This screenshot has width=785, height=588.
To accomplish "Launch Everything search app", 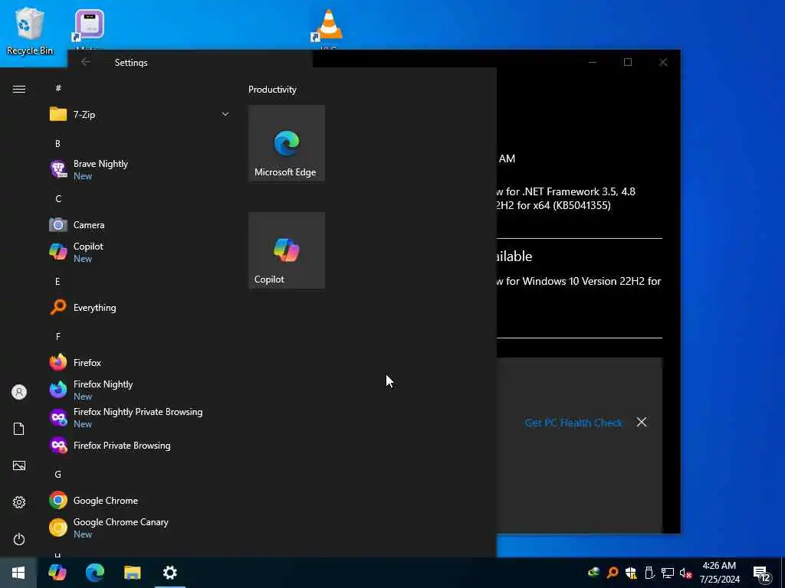I will tap(140, 308).
